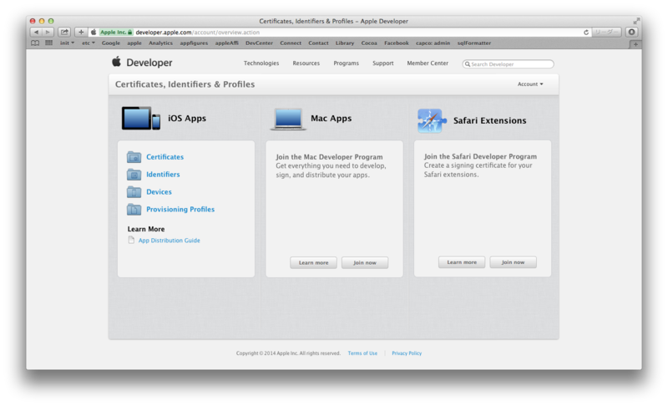The height and width of the screenshot is (406, 668).
Task: Click the Provisioning Profiles folder icon
Action: (134, 209)
